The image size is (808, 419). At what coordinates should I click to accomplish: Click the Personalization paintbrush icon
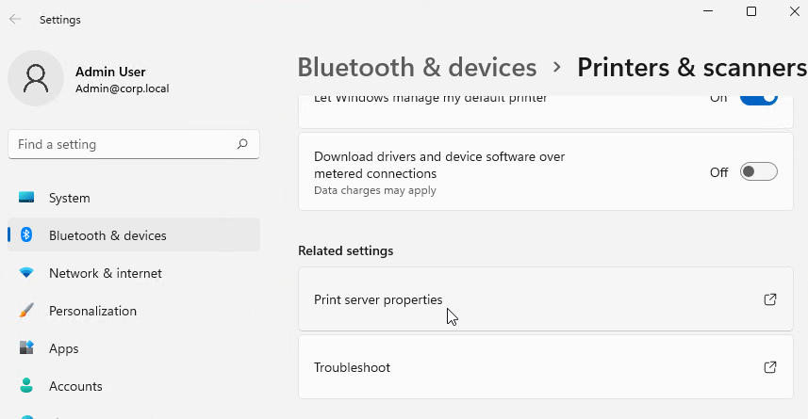(x=26, y=311)
